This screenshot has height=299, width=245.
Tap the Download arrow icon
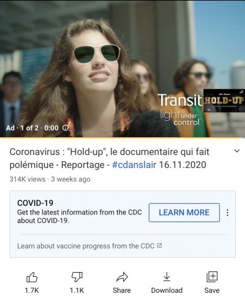[167, 277]
